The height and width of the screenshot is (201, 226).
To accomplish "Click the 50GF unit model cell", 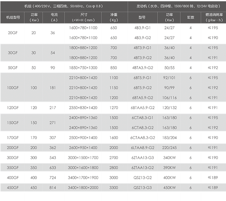I will [x=13, y=68].
